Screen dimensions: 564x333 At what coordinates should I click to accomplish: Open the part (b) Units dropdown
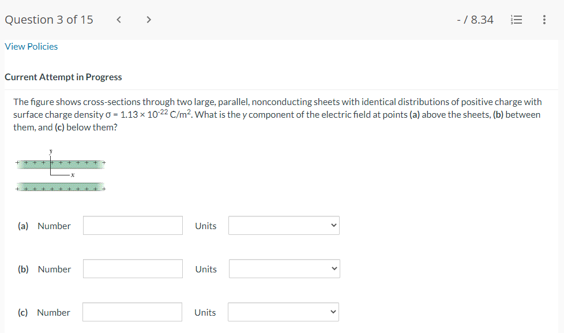click(x=284, y=269)
